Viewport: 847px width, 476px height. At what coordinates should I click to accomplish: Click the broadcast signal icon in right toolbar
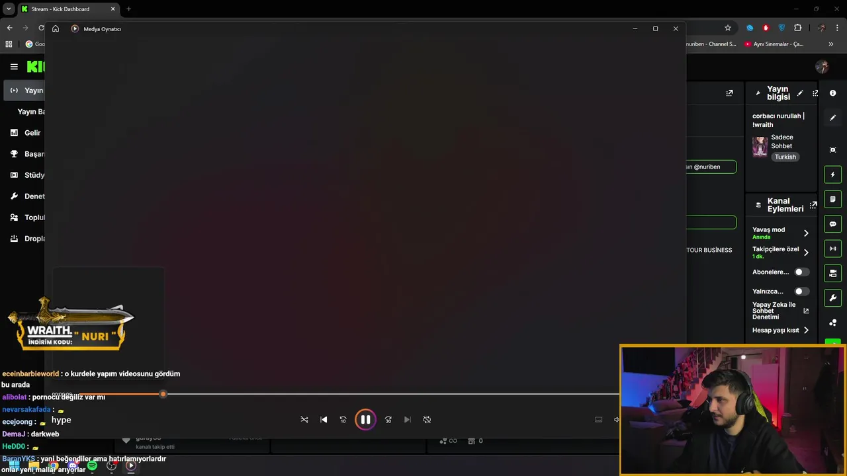(832, 249)
